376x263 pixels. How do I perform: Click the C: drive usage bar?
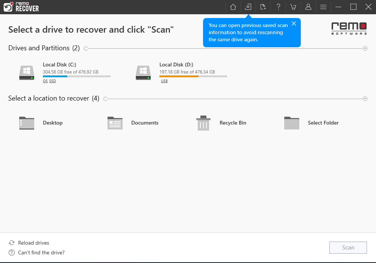pyautogui.click(x=77, y=76)
